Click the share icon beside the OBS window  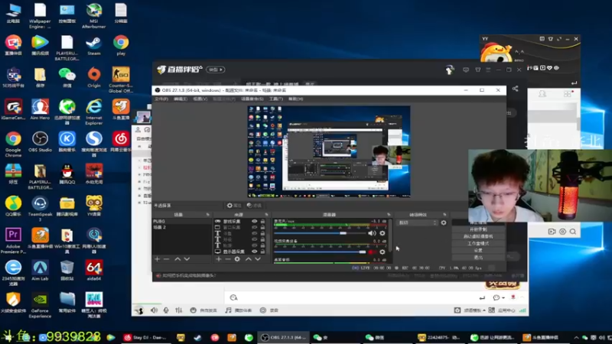515,89
